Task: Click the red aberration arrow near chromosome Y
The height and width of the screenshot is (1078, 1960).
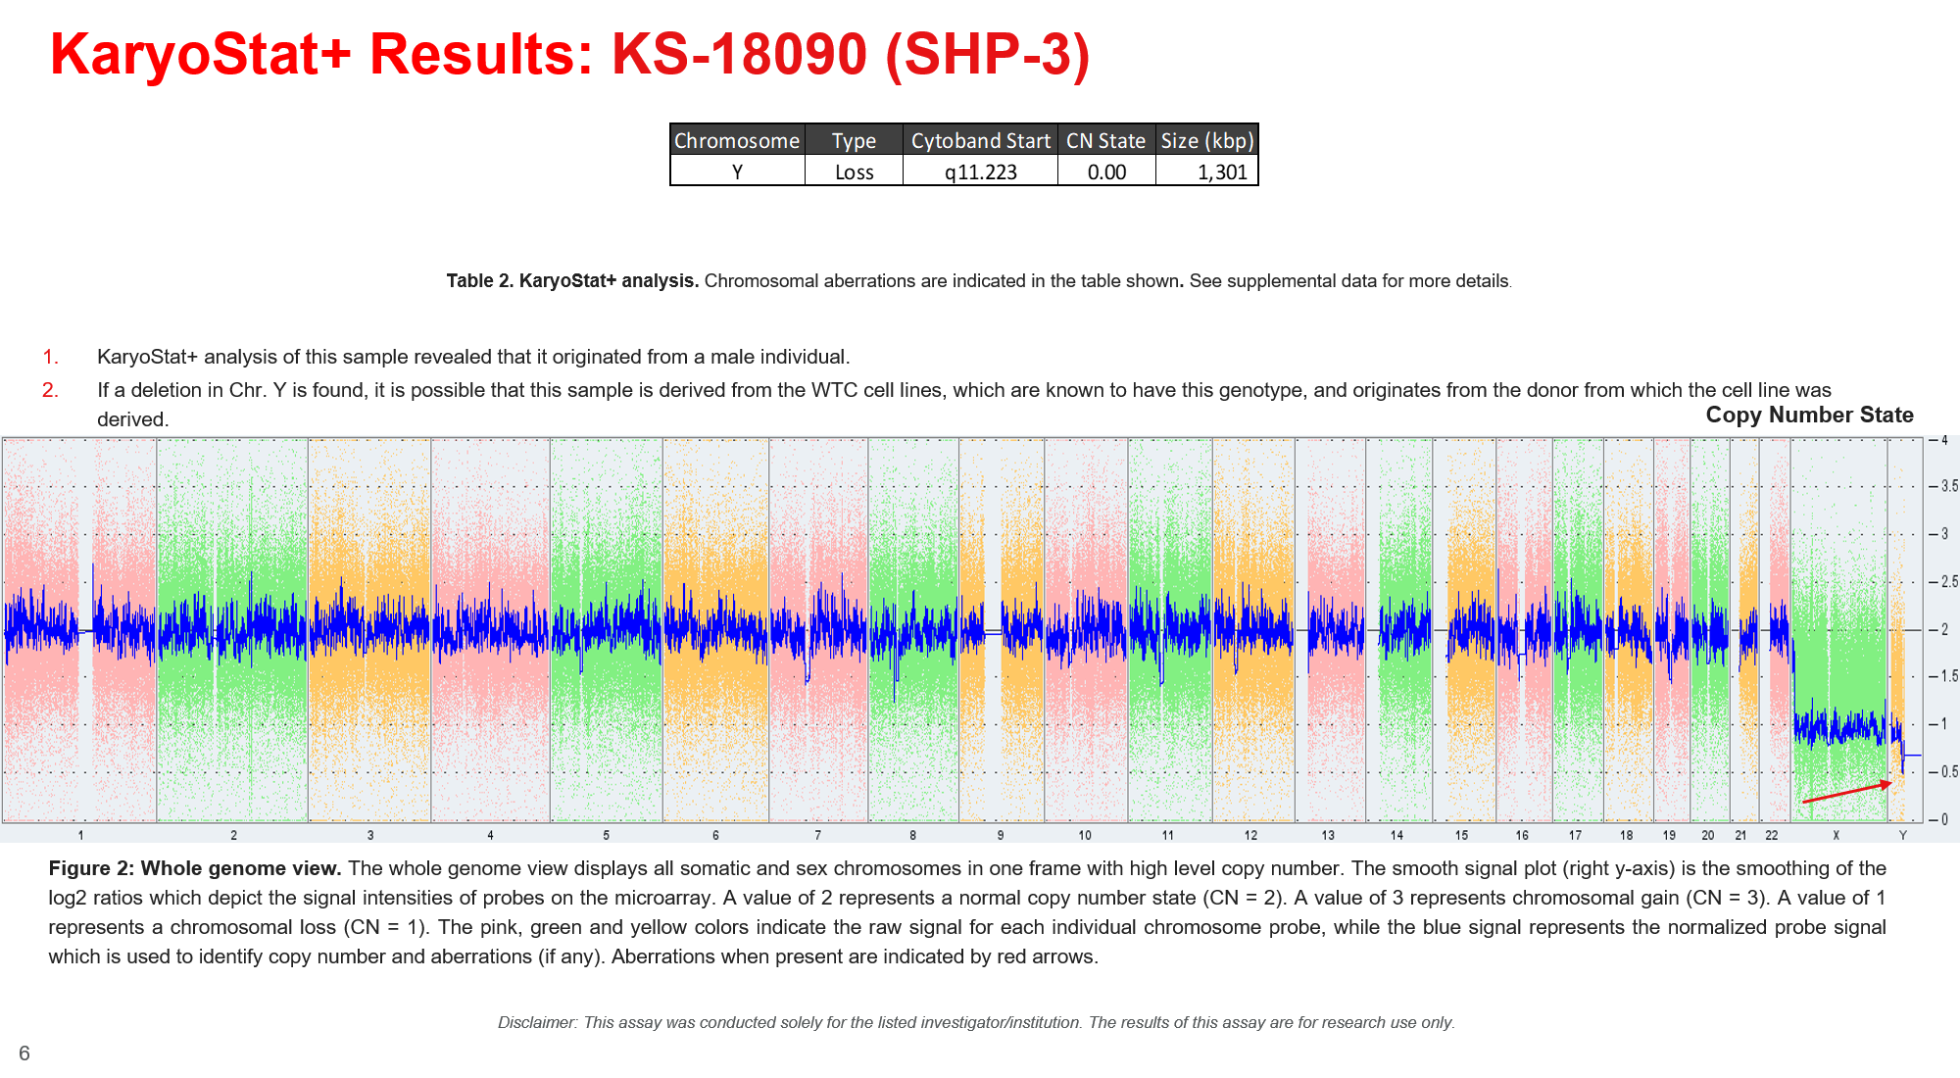Action: pos(1846,792)
